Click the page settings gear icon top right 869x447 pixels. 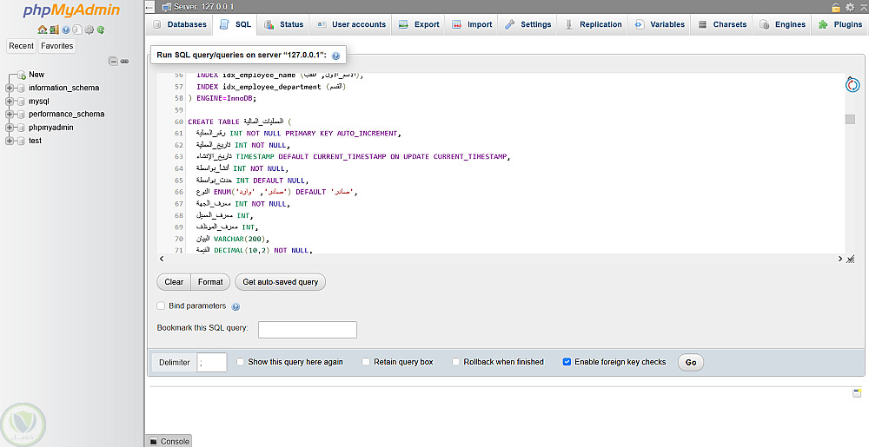pyautogui.click(x=849, y=7)
